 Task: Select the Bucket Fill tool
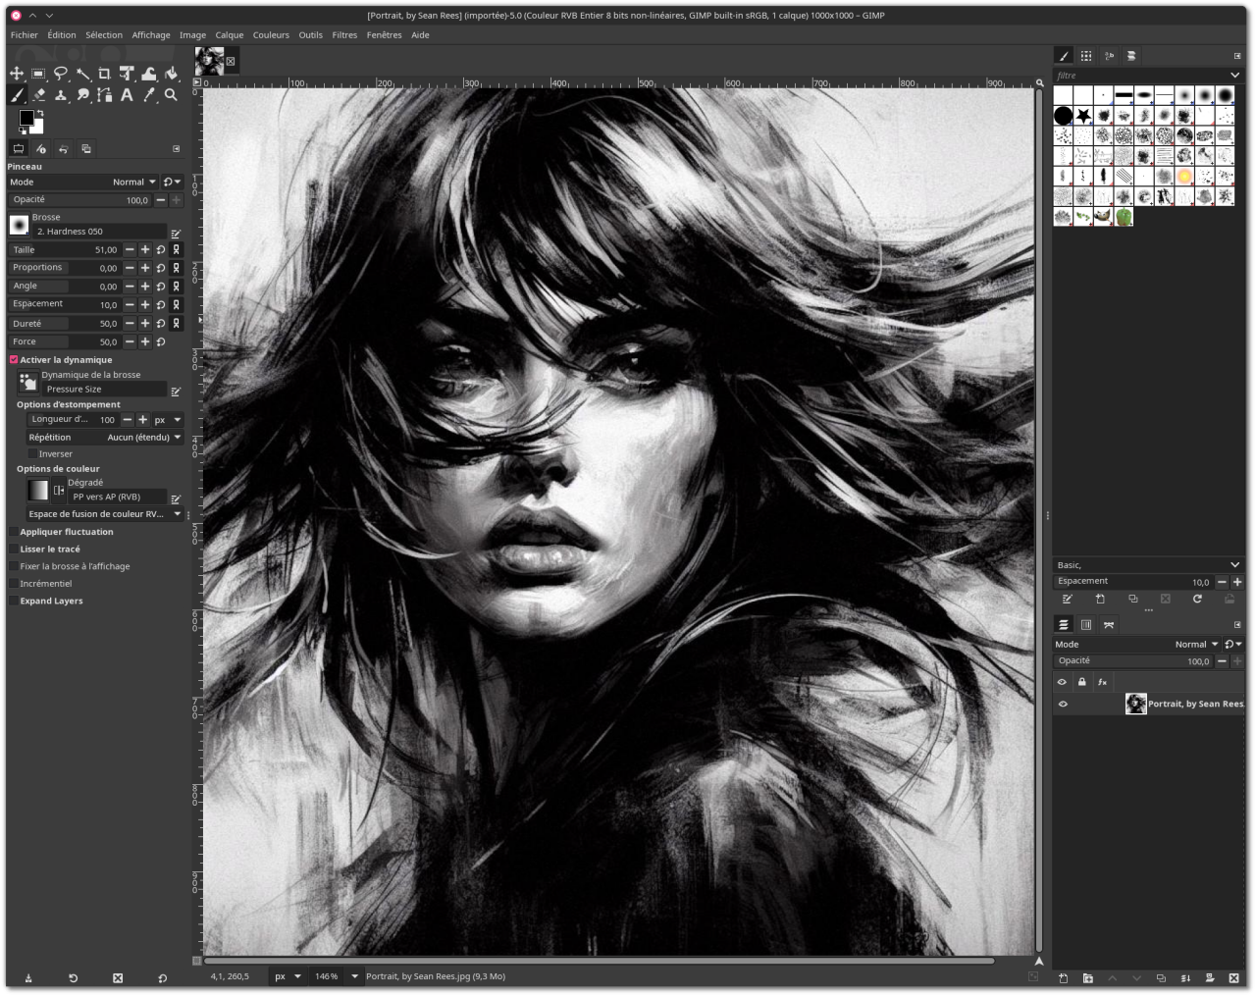point(171,74)
